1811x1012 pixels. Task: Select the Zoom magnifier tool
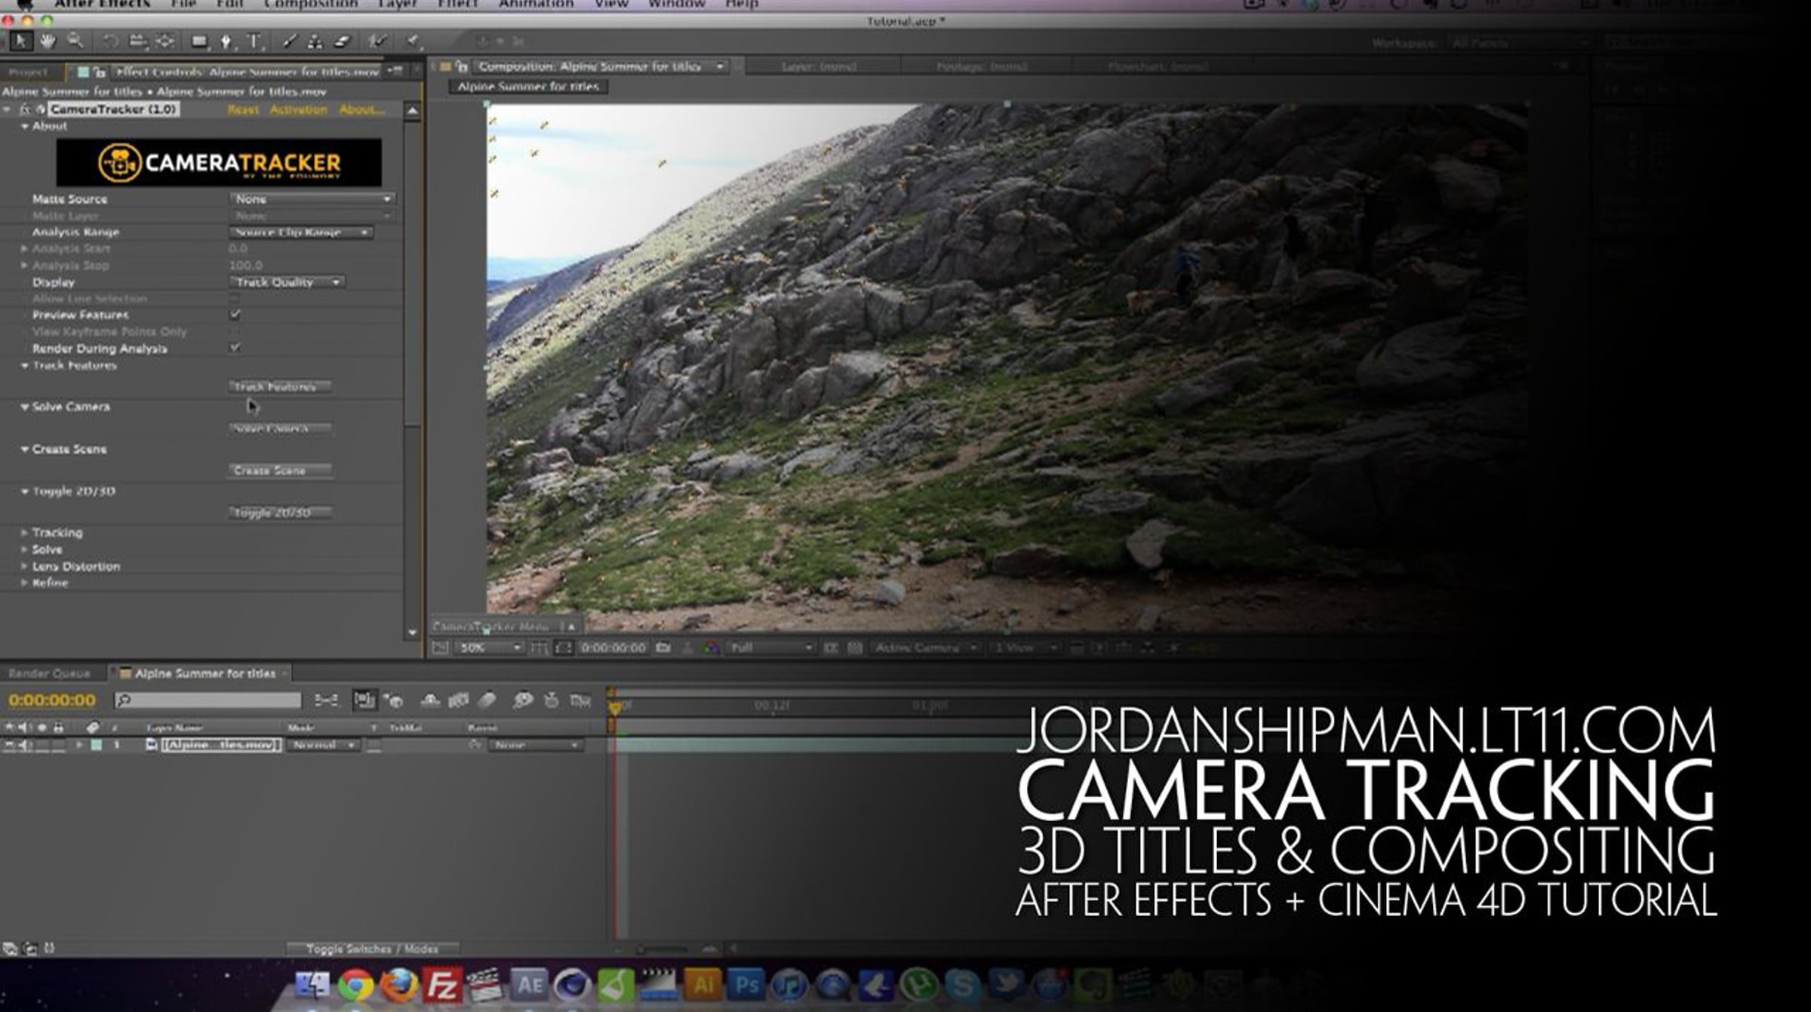pyautogui.click(x=75, y=41)
